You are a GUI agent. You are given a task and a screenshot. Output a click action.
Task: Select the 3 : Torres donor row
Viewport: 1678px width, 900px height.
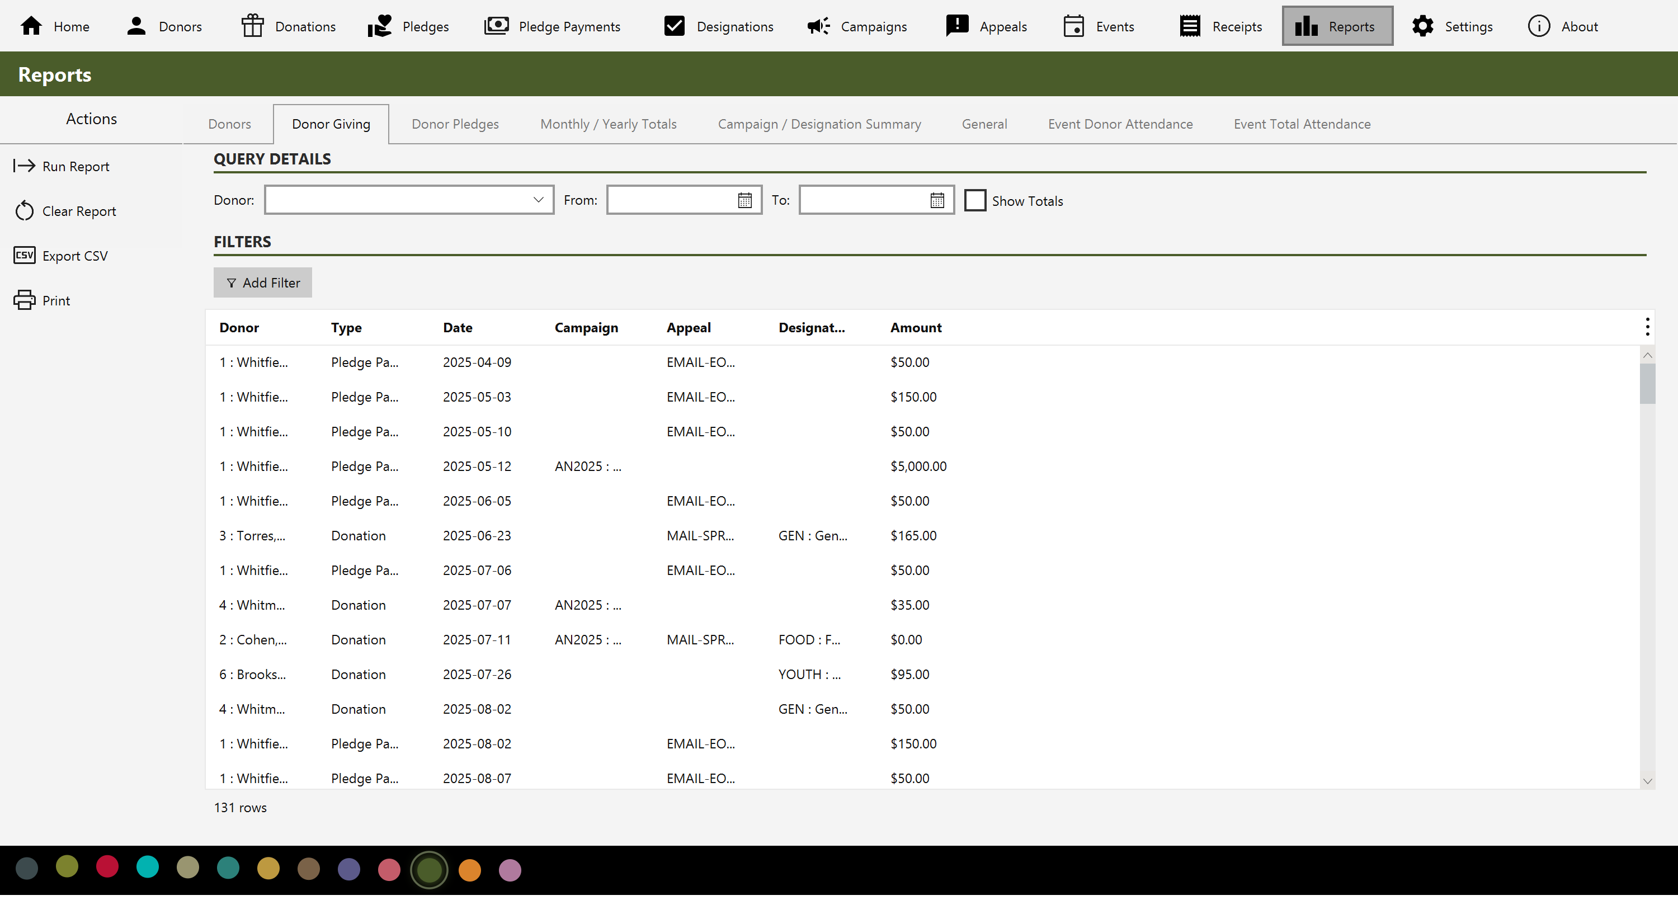coord(922,535)
